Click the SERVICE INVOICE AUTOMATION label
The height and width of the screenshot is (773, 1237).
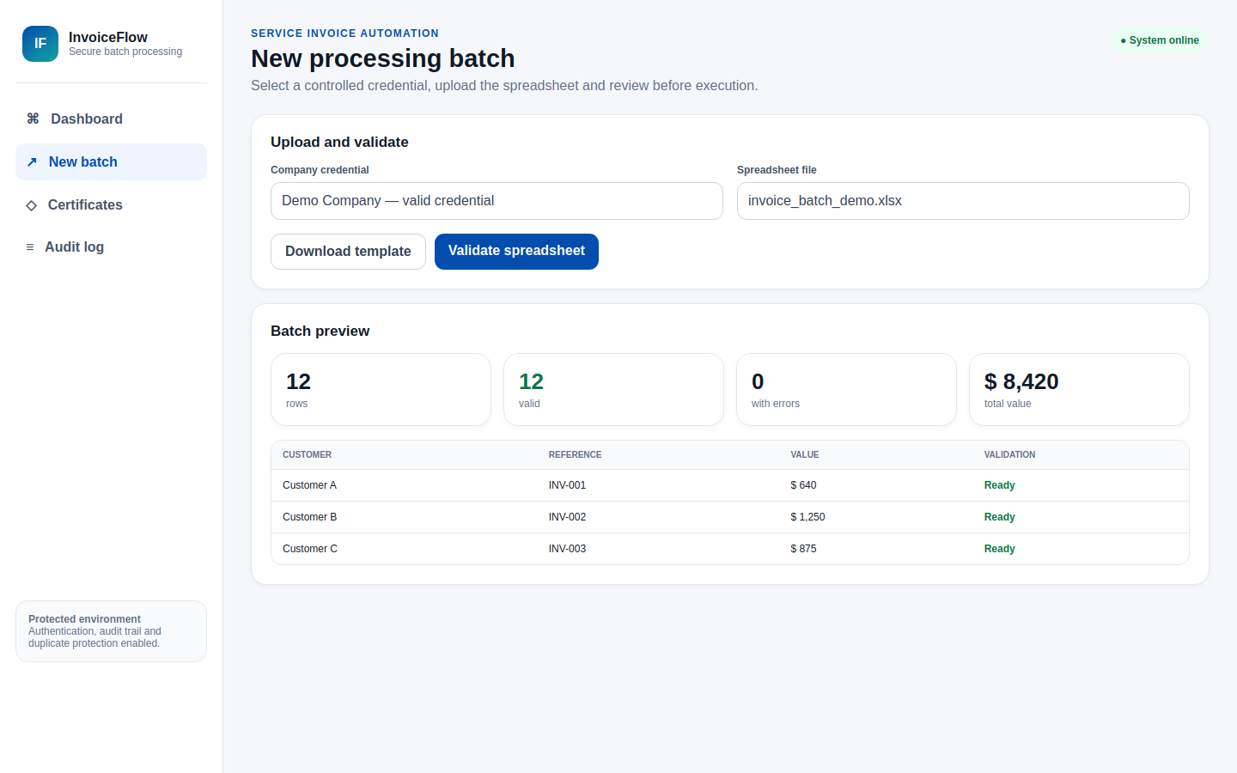[x=344, y=33]
